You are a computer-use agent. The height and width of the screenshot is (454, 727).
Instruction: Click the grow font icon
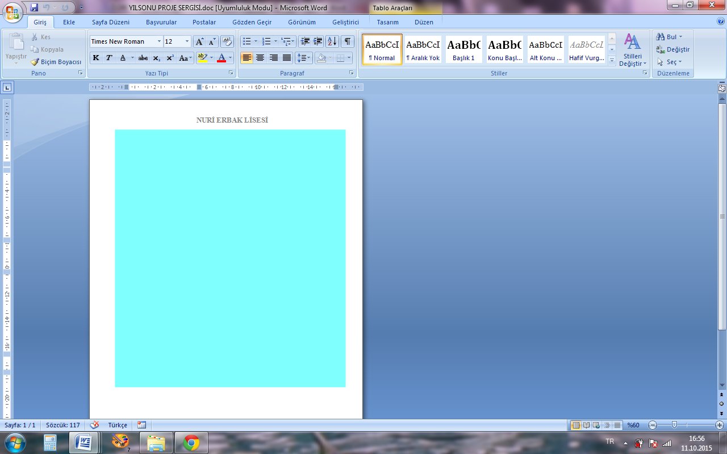click(199, 41)
